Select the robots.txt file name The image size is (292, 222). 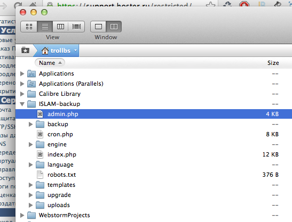(x=61, y=175)
